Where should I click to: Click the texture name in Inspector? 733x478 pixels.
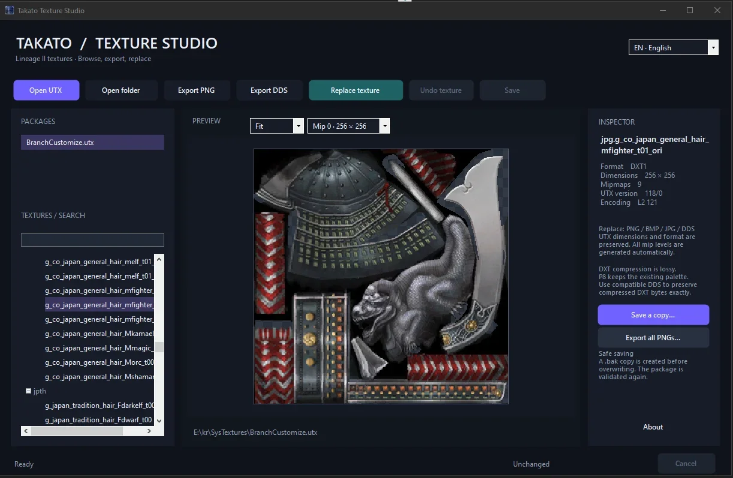(654, 145)
